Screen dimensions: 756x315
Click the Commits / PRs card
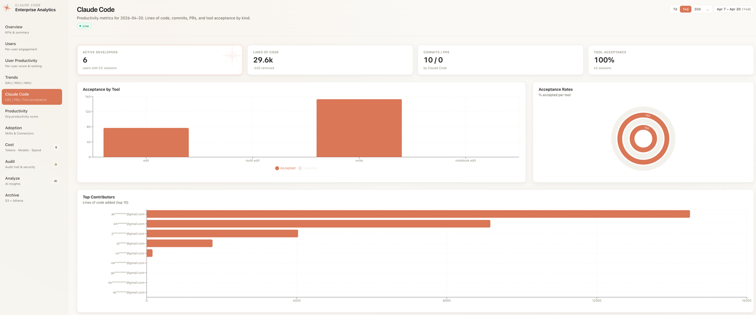click(500, 60)
